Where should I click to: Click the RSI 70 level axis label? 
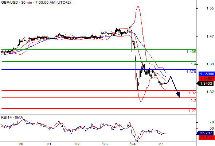[212, 122]
